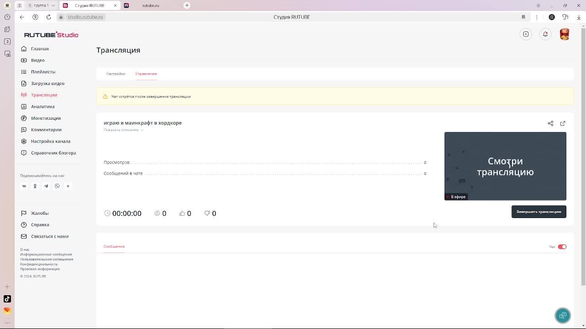
Task: Click the Сообщений в чате statistic row
Action: pos(265,173)
